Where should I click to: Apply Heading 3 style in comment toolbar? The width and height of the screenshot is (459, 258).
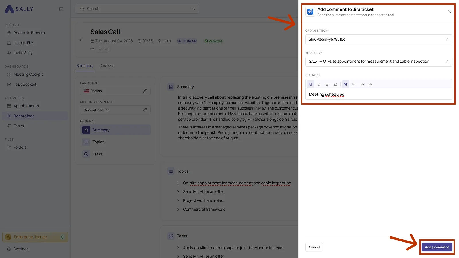(x=370, y=84)
